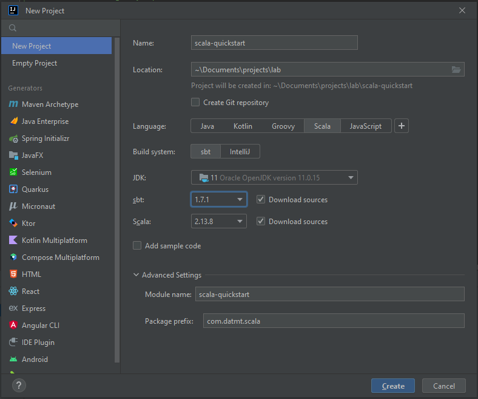Viewport: 478px width, 399px height.
Task: Browse for location with folder icon
Action: 456,70
